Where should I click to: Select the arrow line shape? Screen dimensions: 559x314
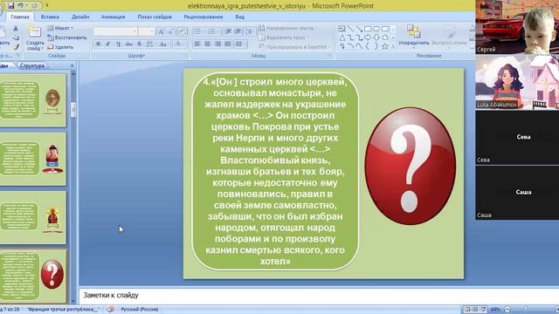pos(359,29)
